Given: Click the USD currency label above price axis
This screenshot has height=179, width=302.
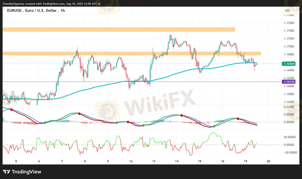Looking at the screenshot, I should (287, 11).
